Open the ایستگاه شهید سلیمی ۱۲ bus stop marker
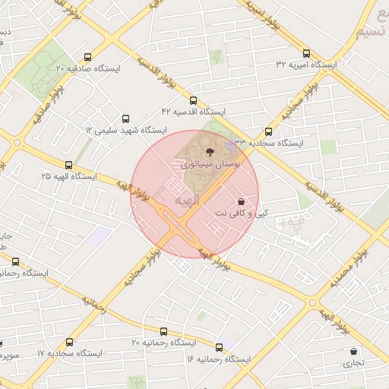 pos(125,119)
